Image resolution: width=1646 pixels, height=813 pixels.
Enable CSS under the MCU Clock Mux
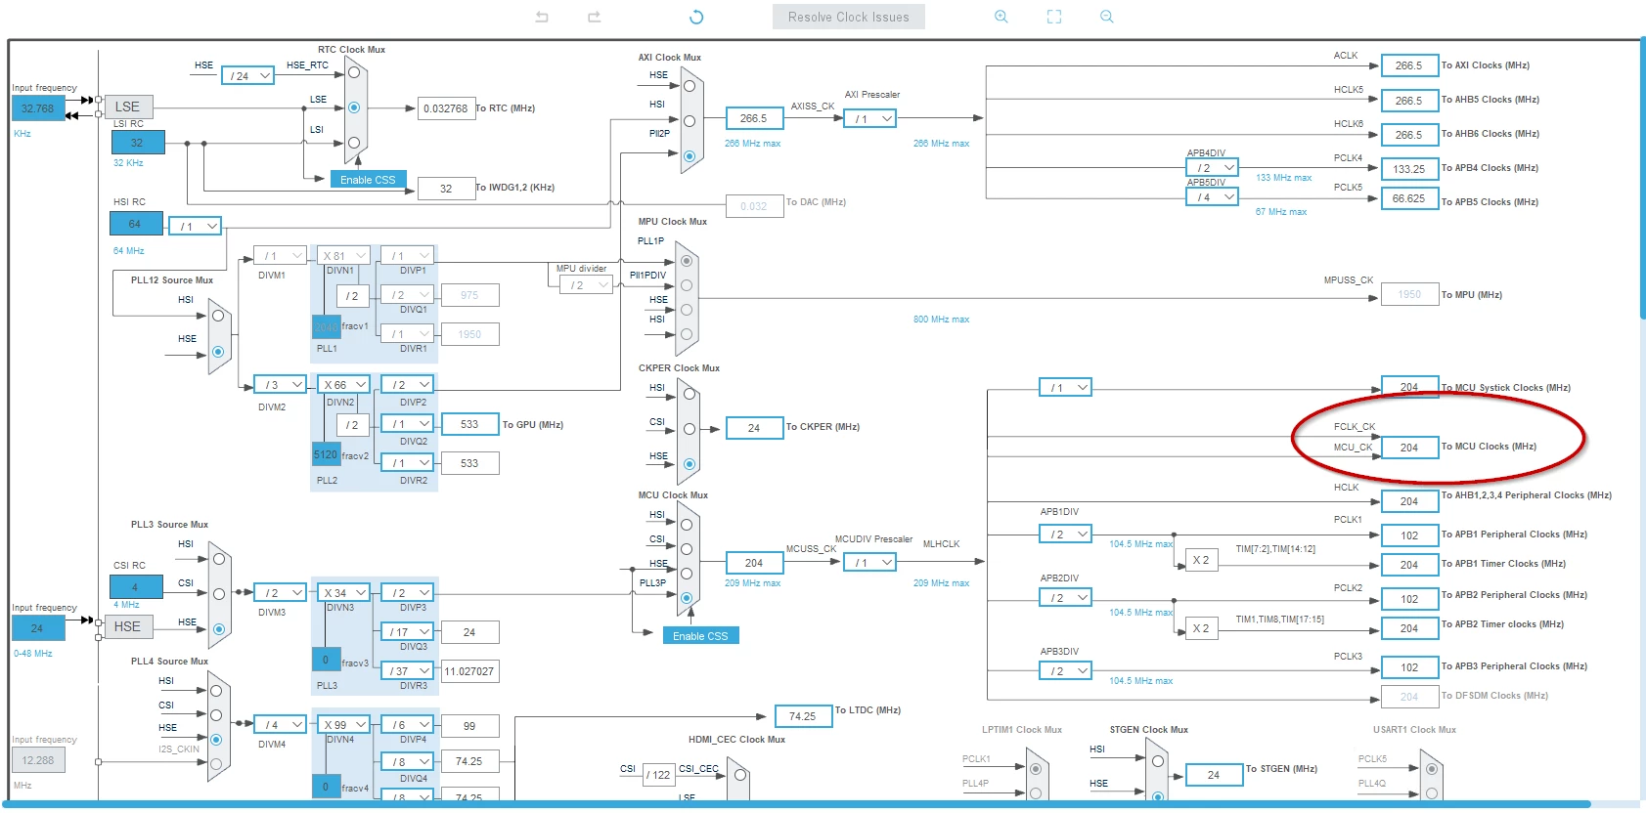pos(700,636)
